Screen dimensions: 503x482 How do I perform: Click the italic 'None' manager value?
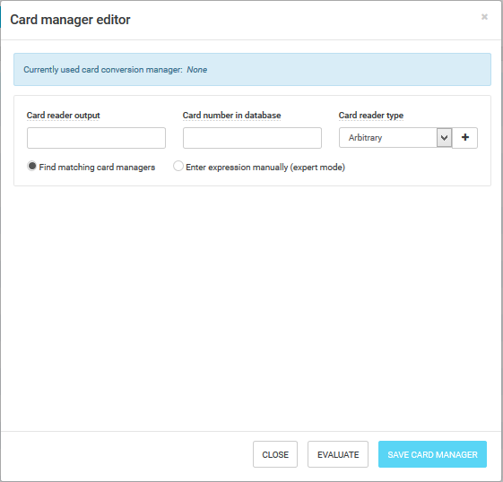(x=196, y=70)
